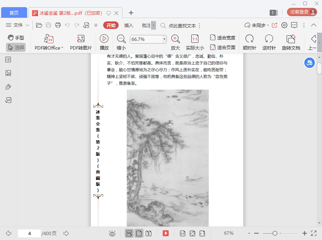Zoom out with 缩小 magnifier
Image resolution: width=322 pixels, height=240 pixels.
pyautogui.click(x=121, y=42)
